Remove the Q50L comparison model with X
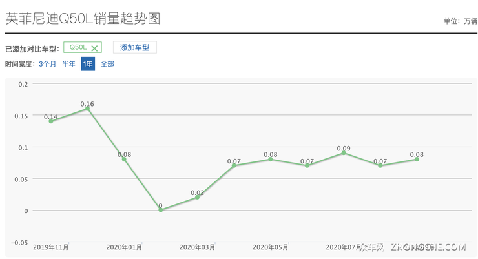This screenshot has height=259, width=478. click(x=94, y=48)
